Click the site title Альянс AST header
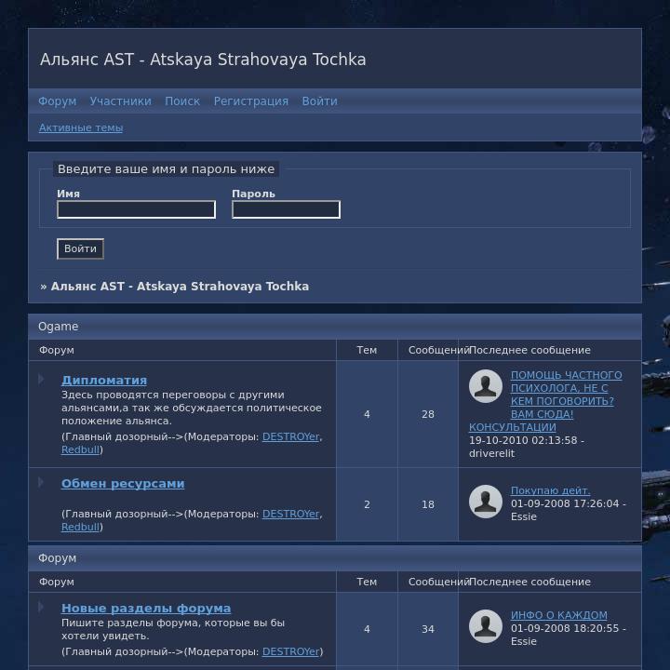 pos(203,60)
